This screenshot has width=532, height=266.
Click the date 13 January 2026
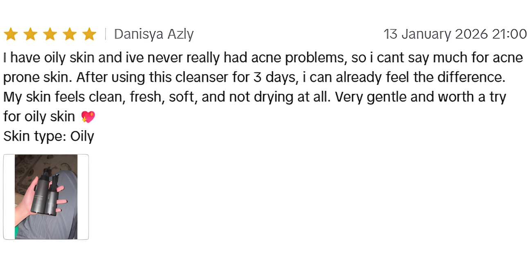[436, 34]
